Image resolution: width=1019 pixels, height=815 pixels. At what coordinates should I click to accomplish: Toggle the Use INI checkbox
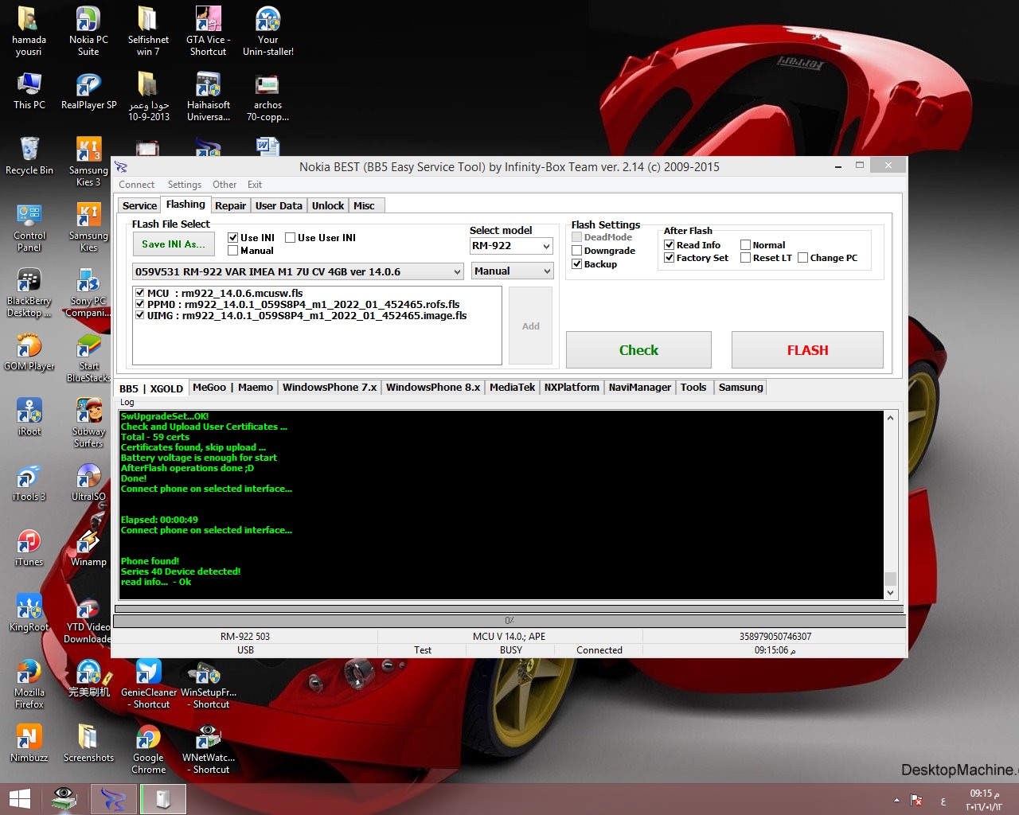point(233,237)
